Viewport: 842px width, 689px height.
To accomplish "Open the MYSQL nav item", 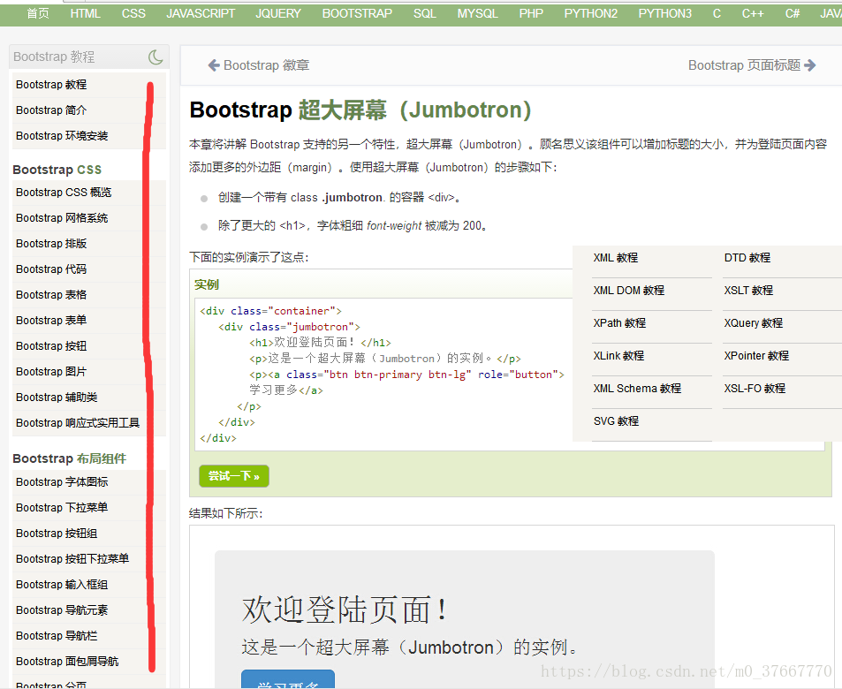I will 478,13.
